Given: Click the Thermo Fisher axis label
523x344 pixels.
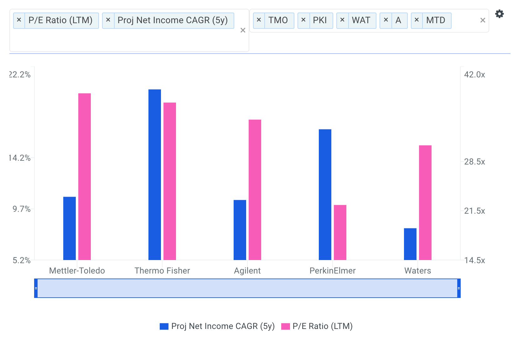Looking at the screenshot, I should (x=162, y=271).
